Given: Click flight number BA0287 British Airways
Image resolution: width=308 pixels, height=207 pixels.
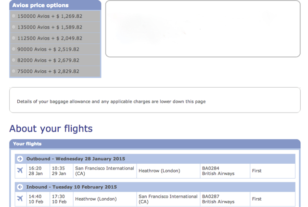Looking at the screenshot, I should (218, 199).
